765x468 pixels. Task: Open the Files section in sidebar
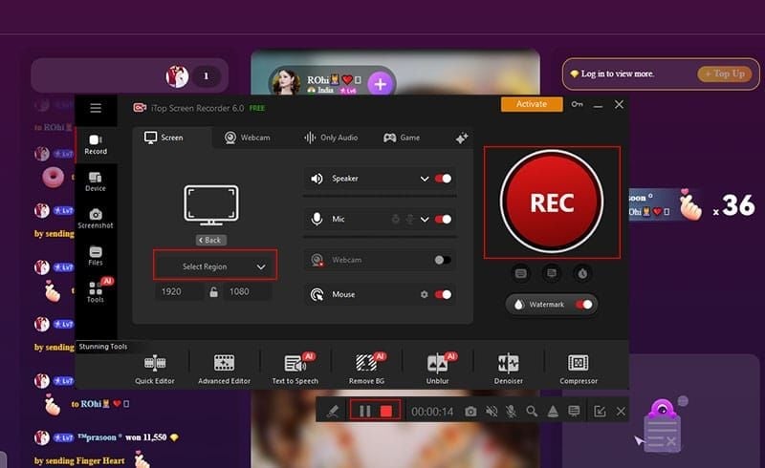[96, 256]
